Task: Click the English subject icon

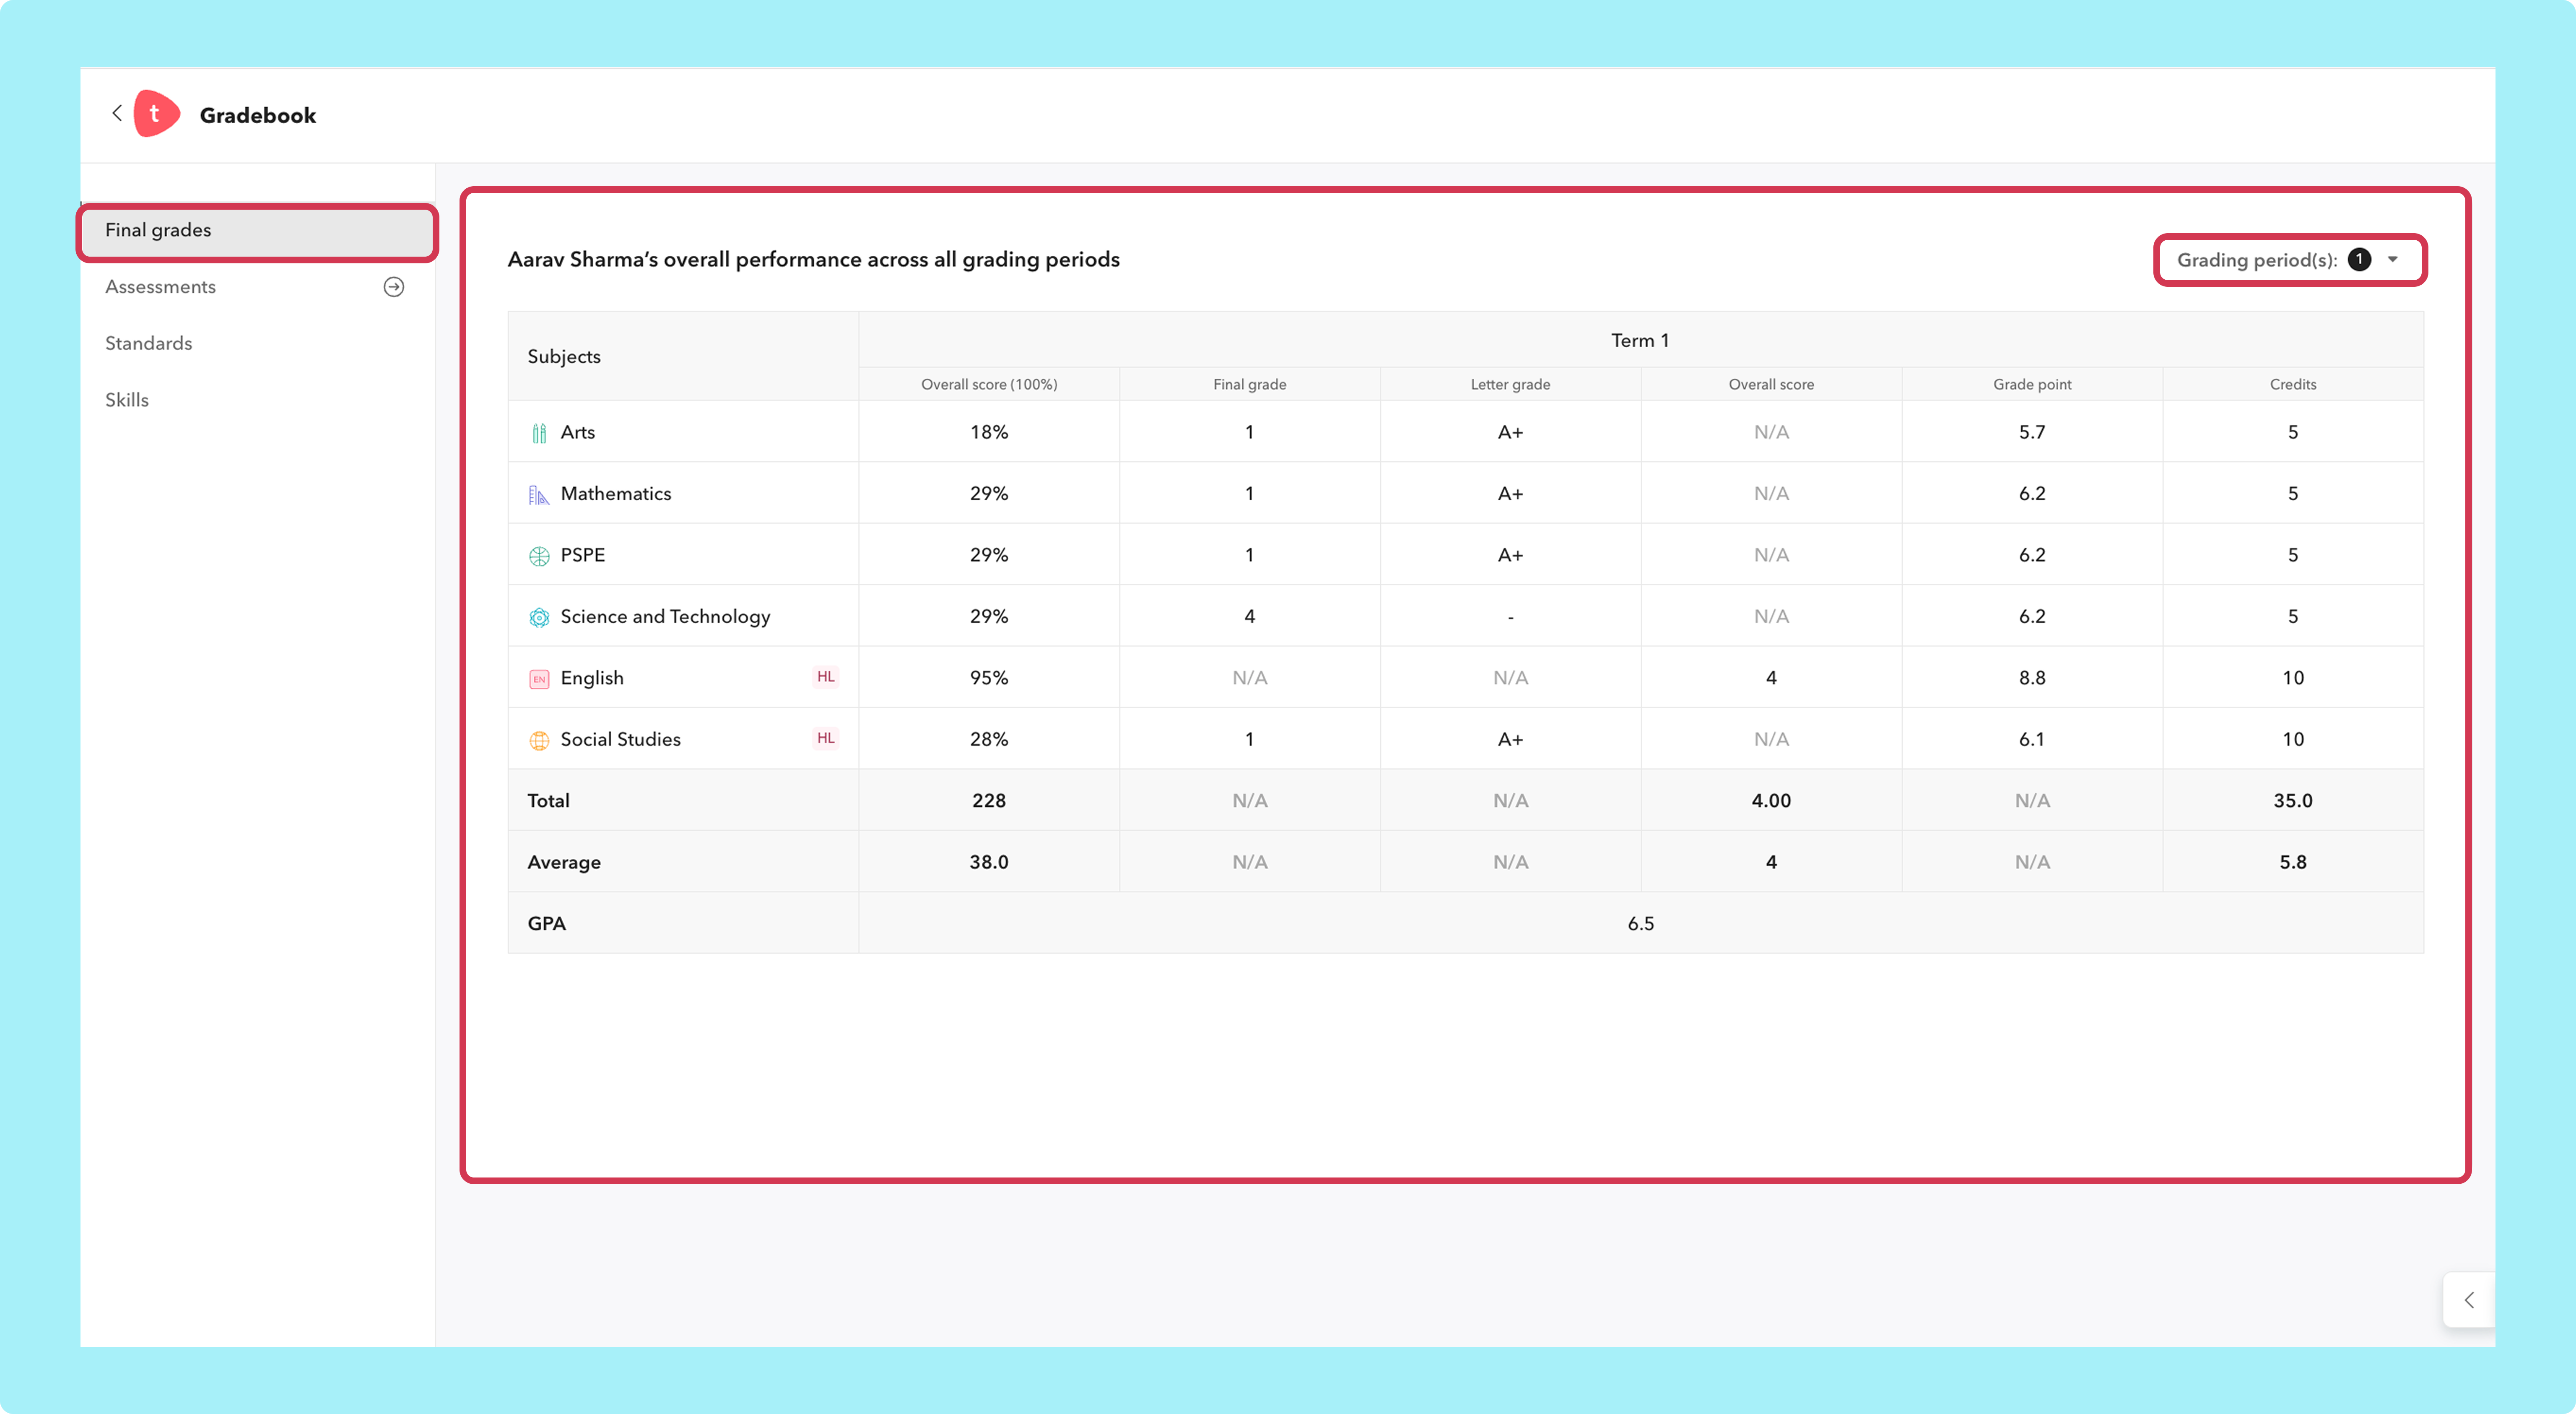Action: 539,679
